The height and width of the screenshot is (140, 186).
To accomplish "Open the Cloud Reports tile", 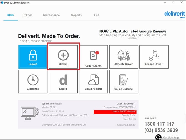I will (x=94, y=82).
